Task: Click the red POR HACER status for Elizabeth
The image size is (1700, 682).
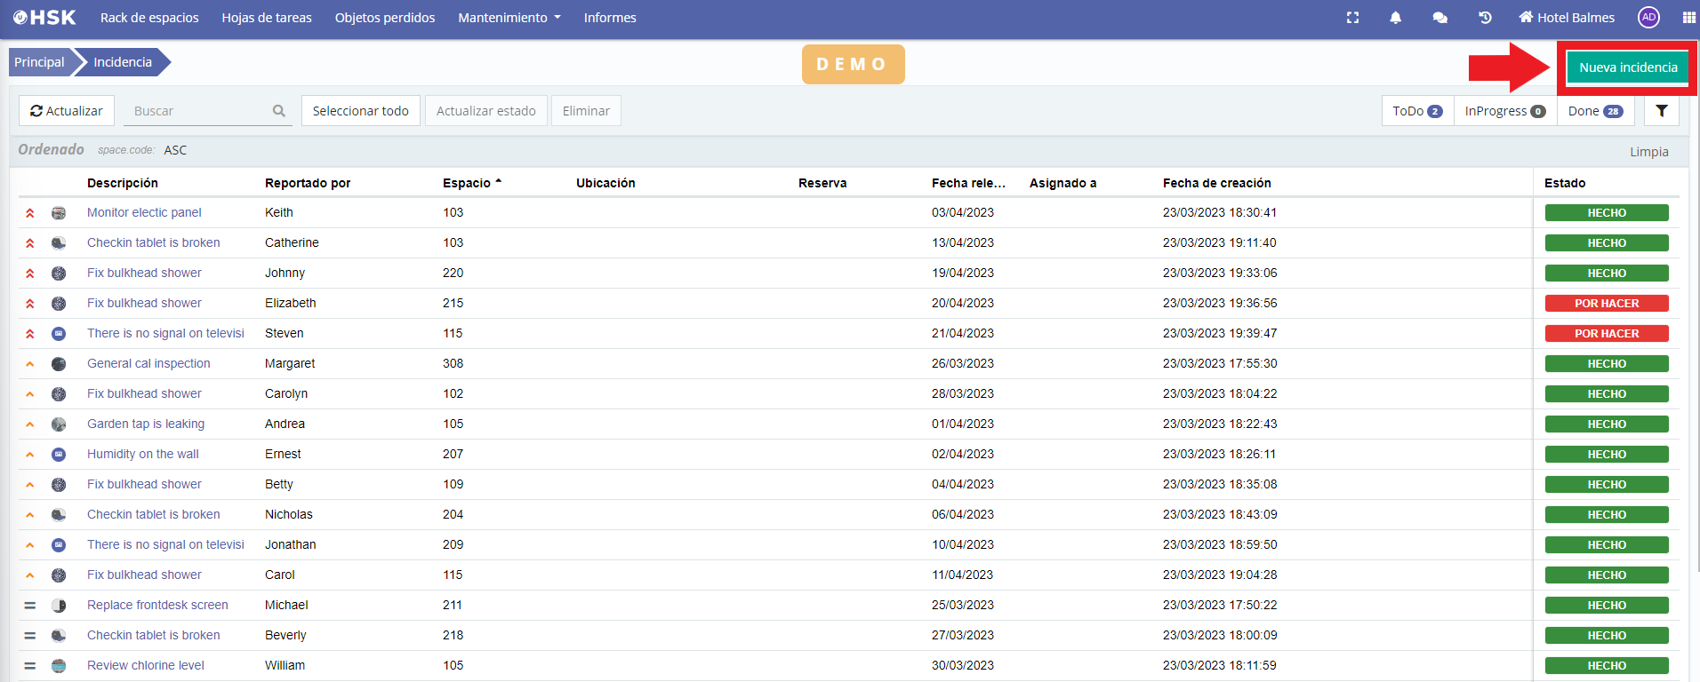Action: pyautogui.click(x=1606, y=304)
